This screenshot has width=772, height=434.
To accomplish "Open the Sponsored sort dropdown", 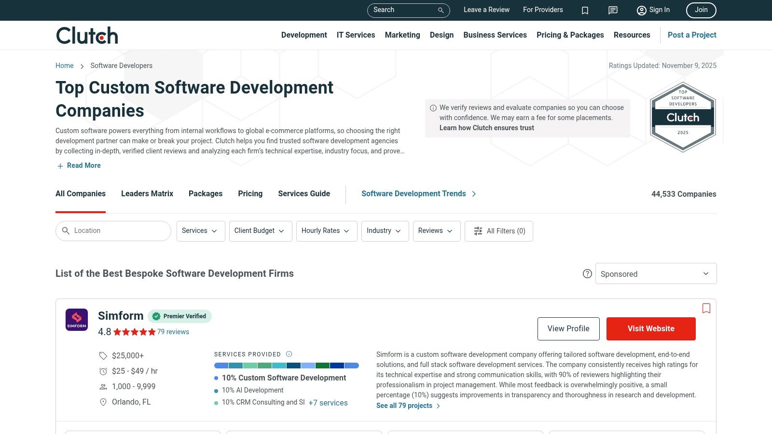I will coord(656,274).
